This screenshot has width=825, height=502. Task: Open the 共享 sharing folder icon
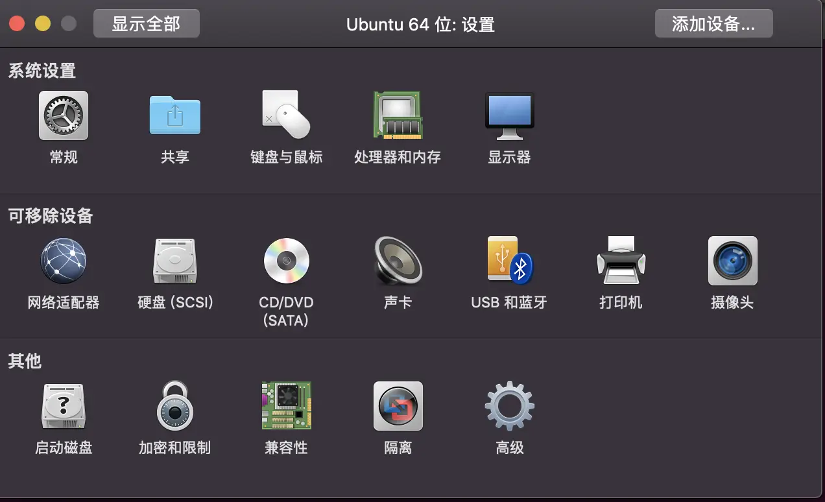(x=175, y=115)
